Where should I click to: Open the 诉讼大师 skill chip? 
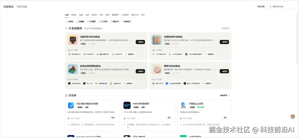coord(88,83)
